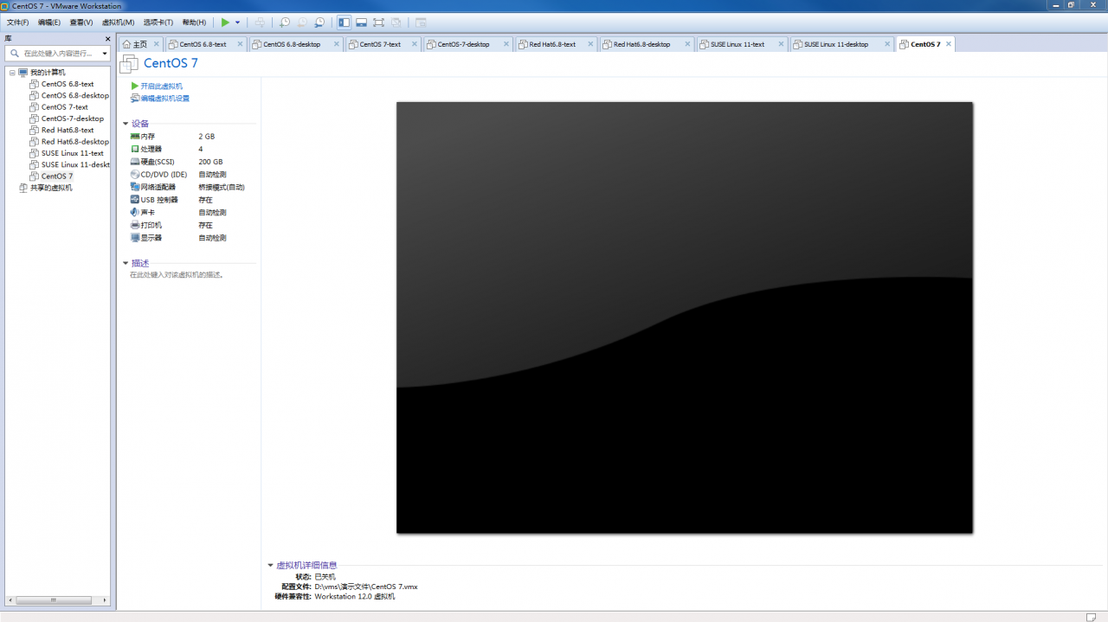This screenshot has height=622, width=1108.
Task: Click the 开启此虚拟机 power-on link
Action: pos(161,87)
